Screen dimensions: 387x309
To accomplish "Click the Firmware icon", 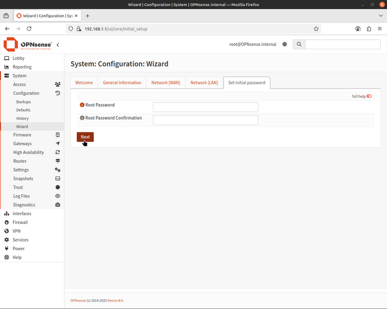I will click(57, 135).
